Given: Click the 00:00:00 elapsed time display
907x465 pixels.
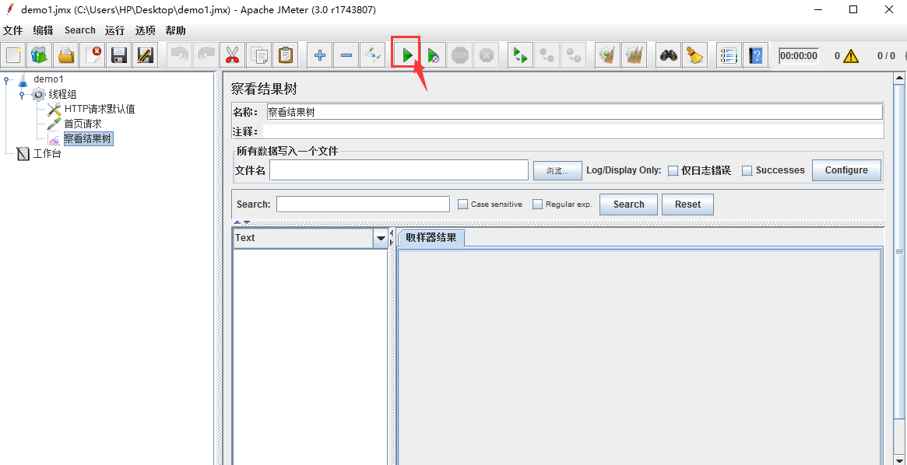Looking at the screenshot, I should coord(799,56).
